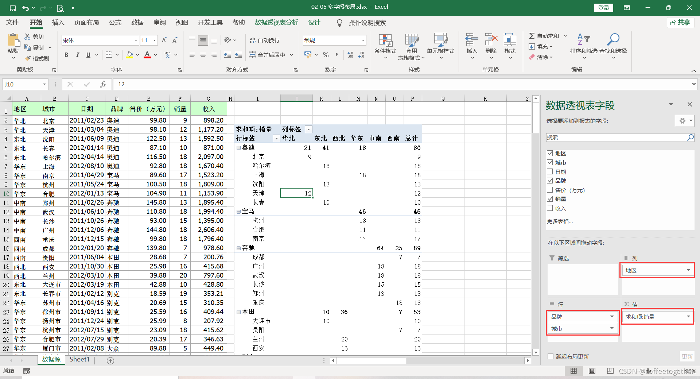Click the Wrap Text button
The height and width of the screenshot is (379, 700).
(x=265, y=40)
